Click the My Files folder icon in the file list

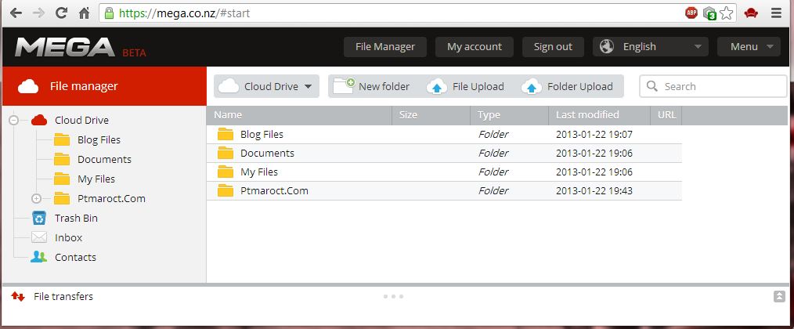pyautogui.click(x=226, y=172)
